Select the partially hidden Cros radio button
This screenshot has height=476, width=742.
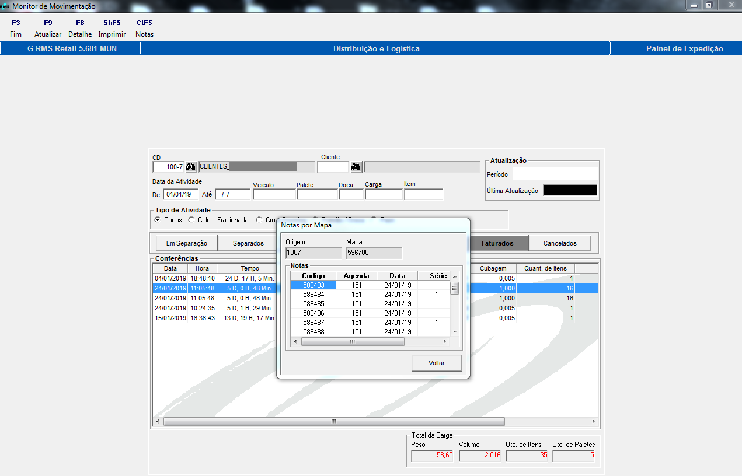(x=259, y=220)
